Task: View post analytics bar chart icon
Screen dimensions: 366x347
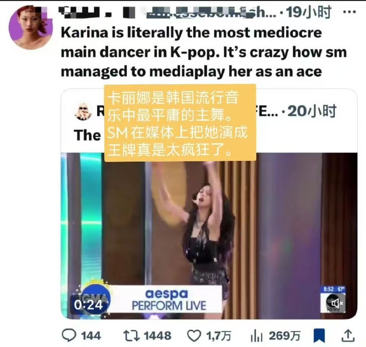Action: [257, 336]
